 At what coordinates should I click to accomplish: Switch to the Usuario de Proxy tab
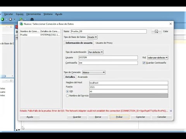[104, 43]
